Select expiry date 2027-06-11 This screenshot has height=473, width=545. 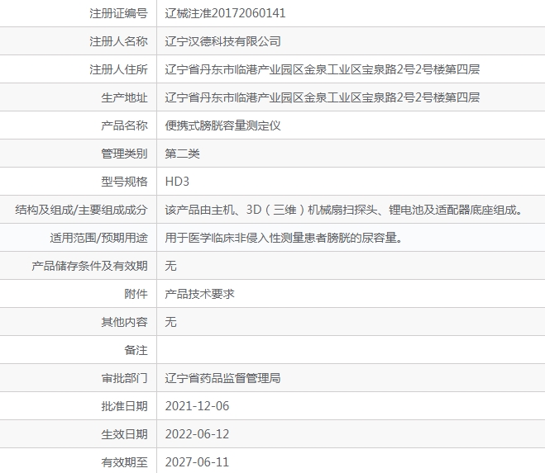coord(197,462)
